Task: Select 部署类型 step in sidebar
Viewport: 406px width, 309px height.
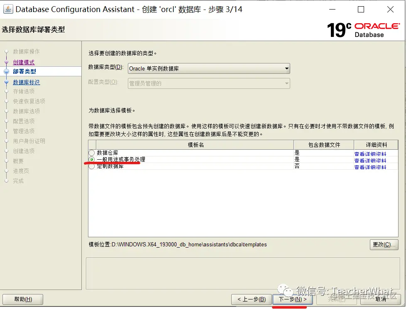Action: pos(24,71)
